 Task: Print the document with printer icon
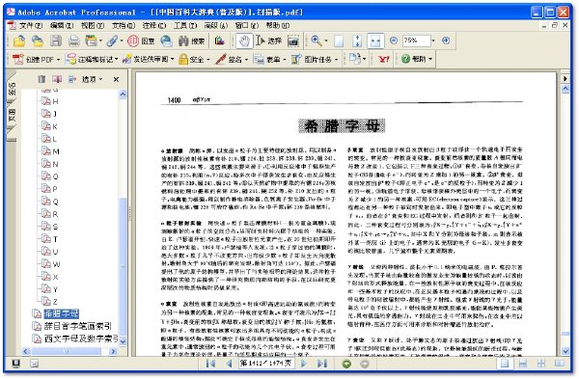pyautogui.click(x=73, y=41)
